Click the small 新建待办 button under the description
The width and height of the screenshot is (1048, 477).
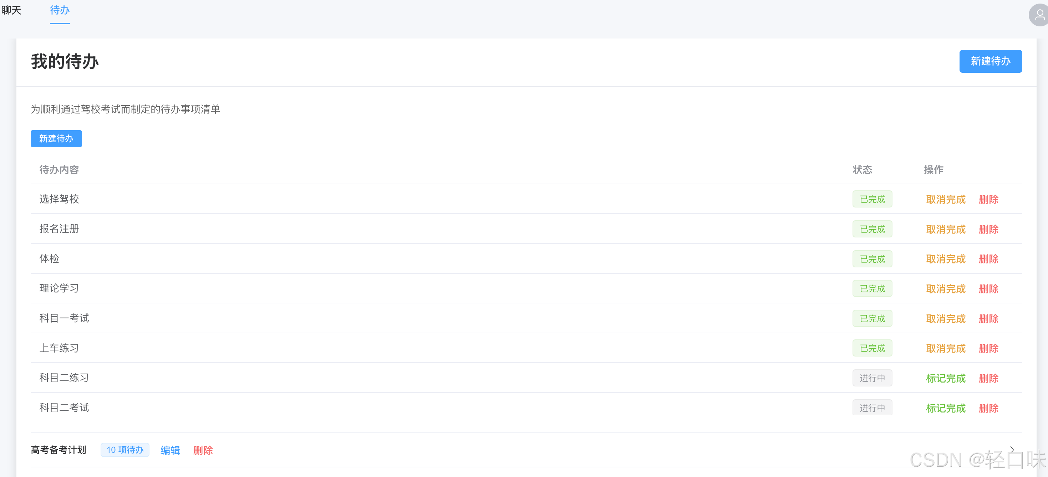56,139
